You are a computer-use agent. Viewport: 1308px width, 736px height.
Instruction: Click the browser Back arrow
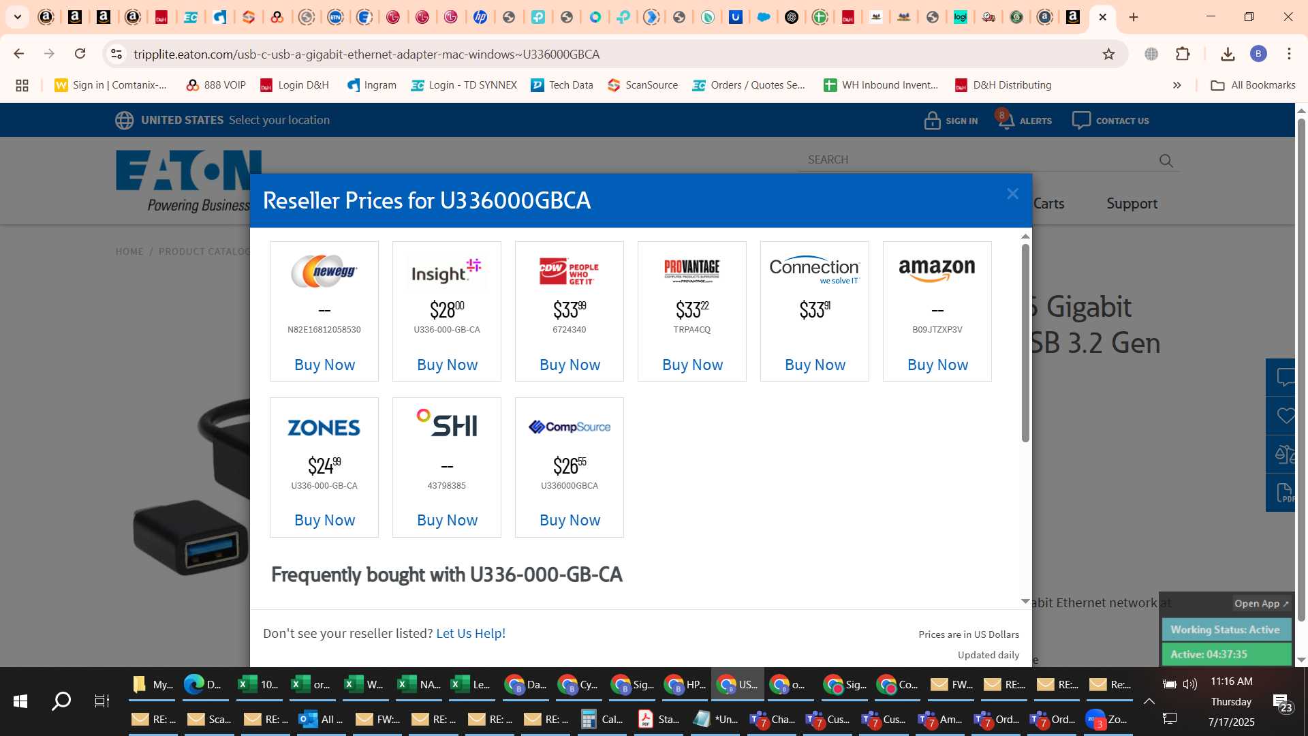click(19, 54)
